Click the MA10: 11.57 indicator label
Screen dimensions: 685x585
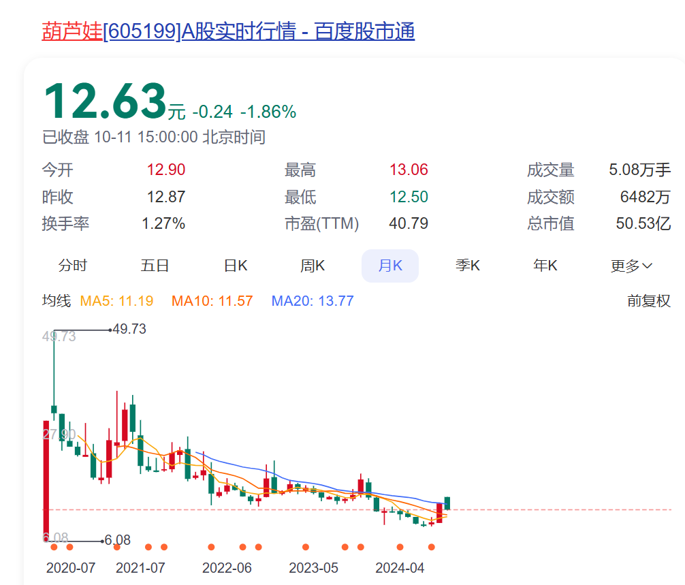pyautogui.click(x=212, y=300)
